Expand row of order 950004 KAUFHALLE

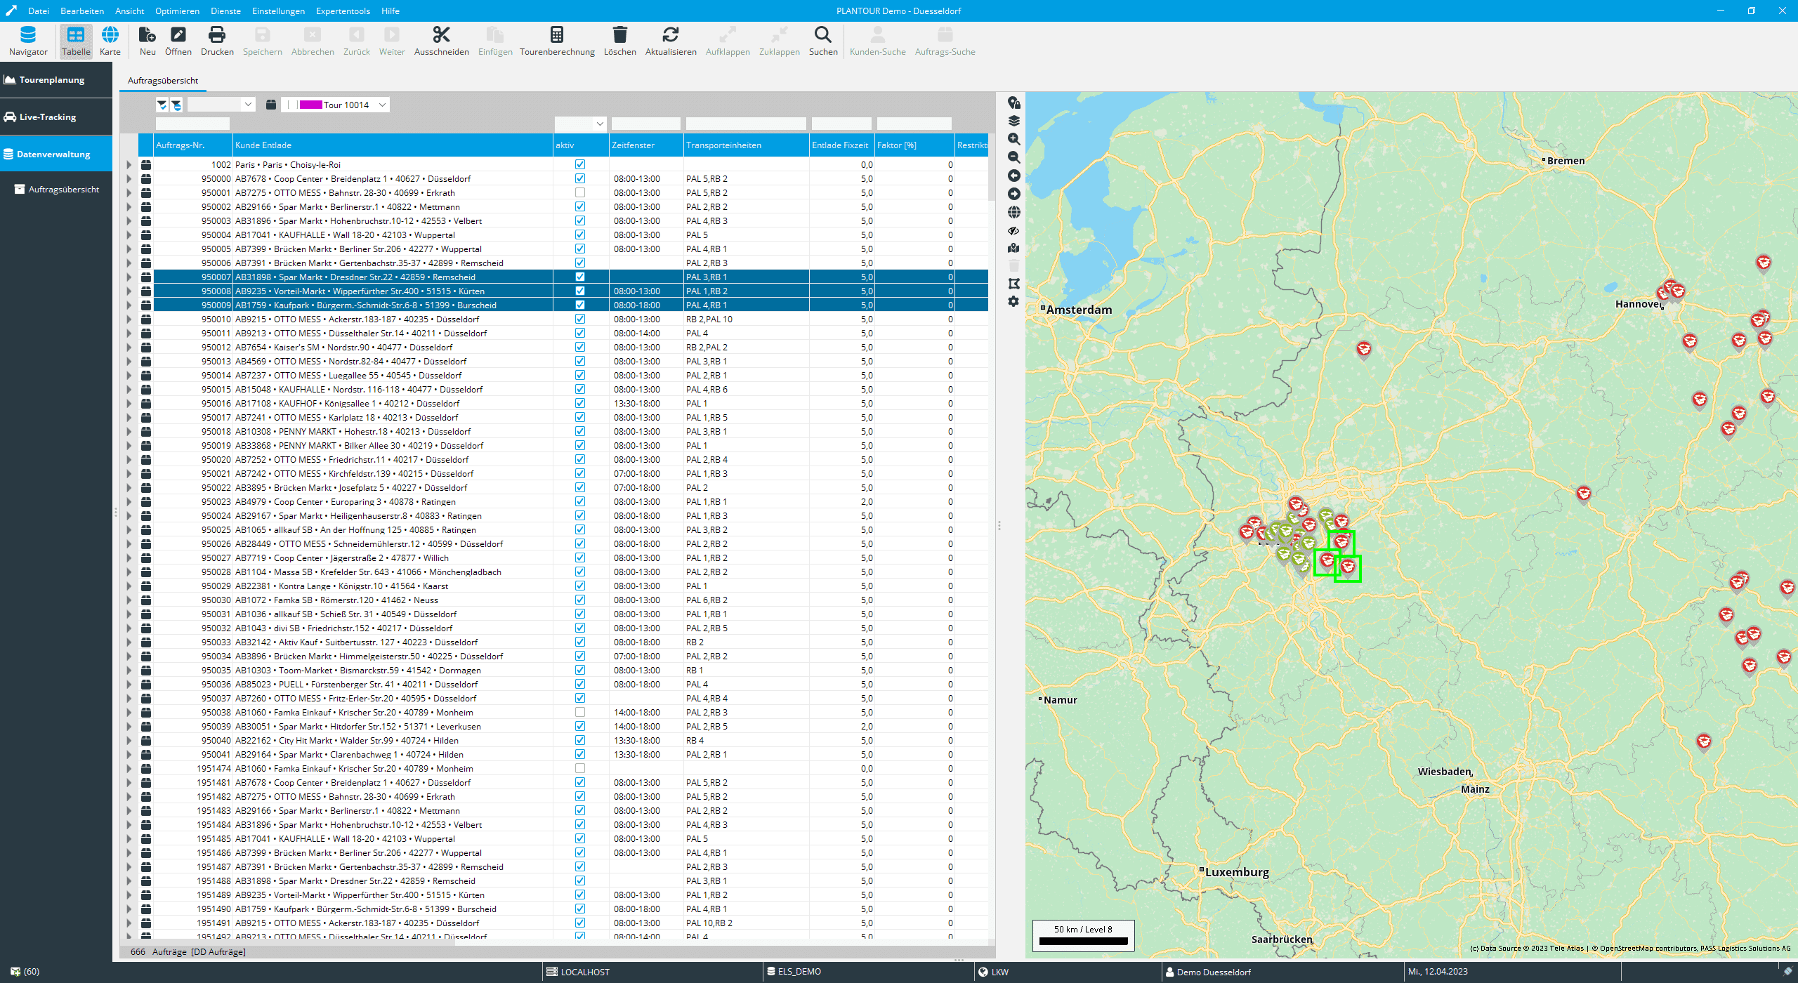[x=129, y=235]
